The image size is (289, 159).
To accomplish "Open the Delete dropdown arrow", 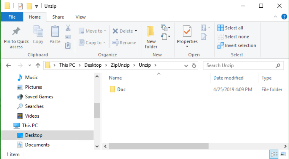I will (136, 31).
